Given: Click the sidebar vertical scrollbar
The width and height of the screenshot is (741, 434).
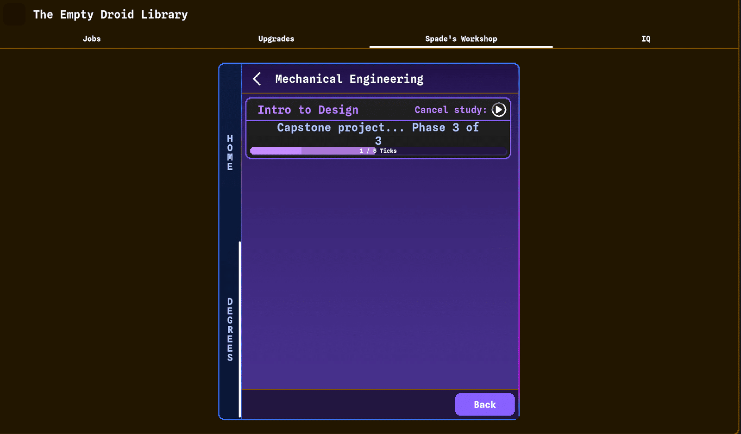Looking at the screenshot, I should coord(240,329).
